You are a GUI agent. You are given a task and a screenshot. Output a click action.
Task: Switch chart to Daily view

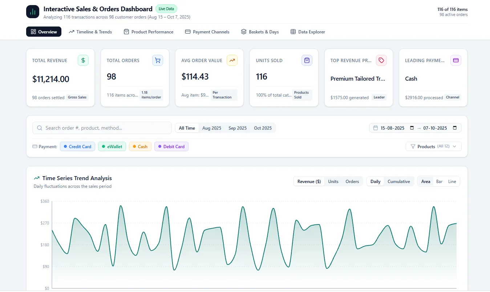(376, 181)
